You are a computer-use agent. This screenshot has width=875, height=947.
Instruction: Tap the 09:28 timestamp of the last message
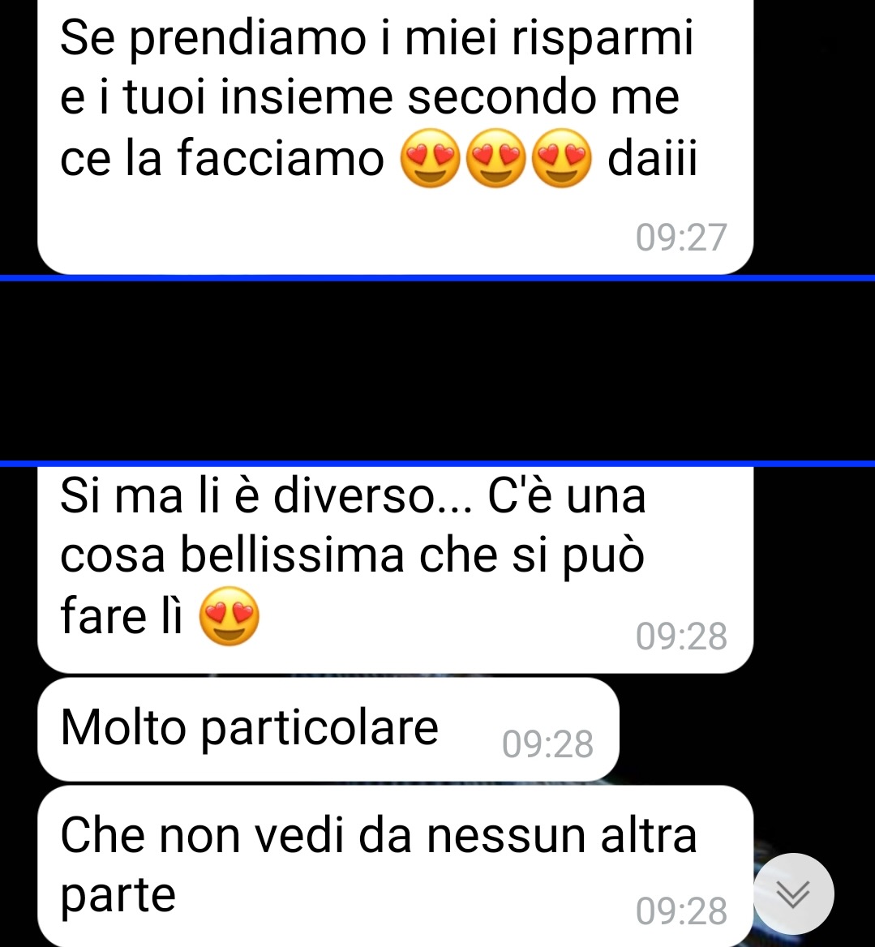point(681,911)
